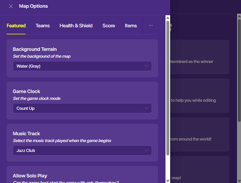This screenshot has height=183, width=241.
Task: Click the scrollbar up arrow
Action: point(168,18)
